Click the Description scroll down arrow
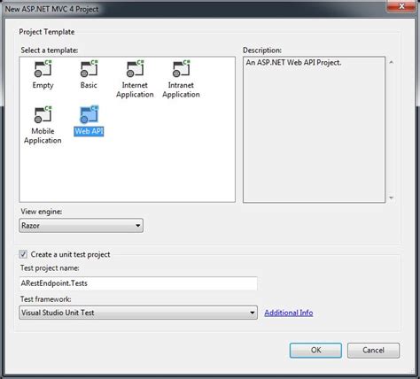Viewport: 420px width, 379px height. click(392, 197)
